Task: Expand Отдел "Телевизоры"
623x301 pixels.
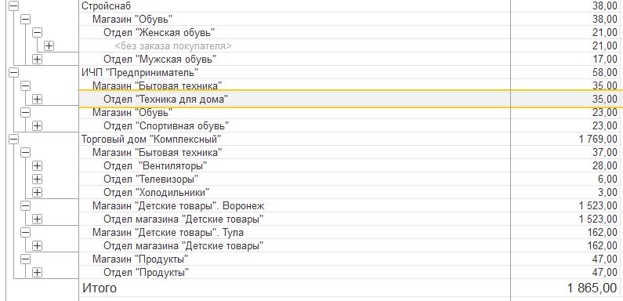Action: click(37, 179)
